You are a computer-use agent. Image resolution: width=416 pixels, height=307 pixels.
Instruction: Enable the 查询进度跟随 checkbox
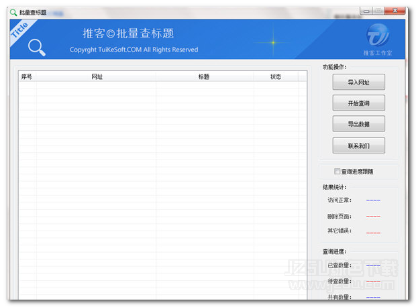click(337, 172)
